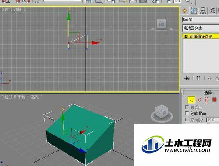Enable the 忽略背面 checkbox
Image resolution: width=219 pixels, height=166 pixels.
pos(187,113)
